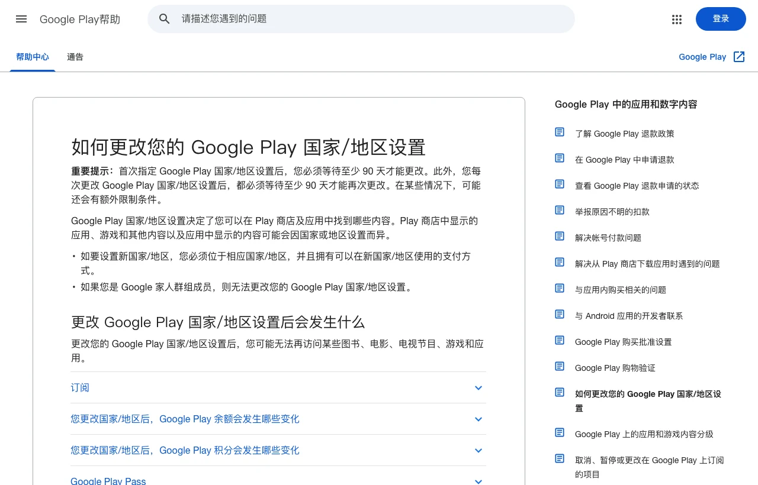Click article icon beside 了解 Google Play 退款政策
This screenshot has height=485, width=758.
[560, 132]
